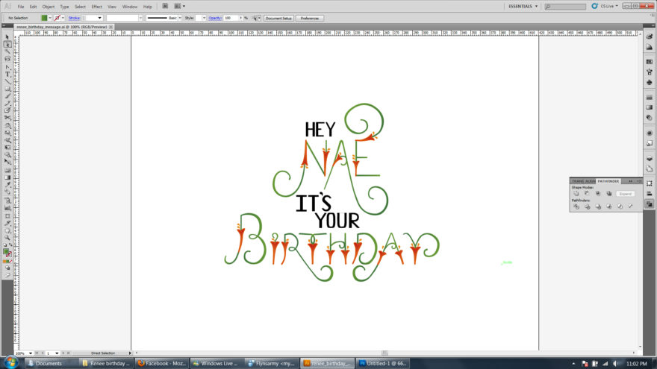
Task: Switch to the ALIGN tab in panel
Action: (x=590, y=181)
